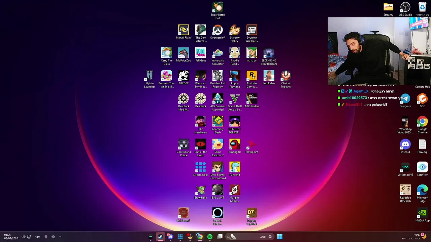Select The Headliners desktop icon
The width and height of the screenshot is (431, 242).
click(201, 125)
